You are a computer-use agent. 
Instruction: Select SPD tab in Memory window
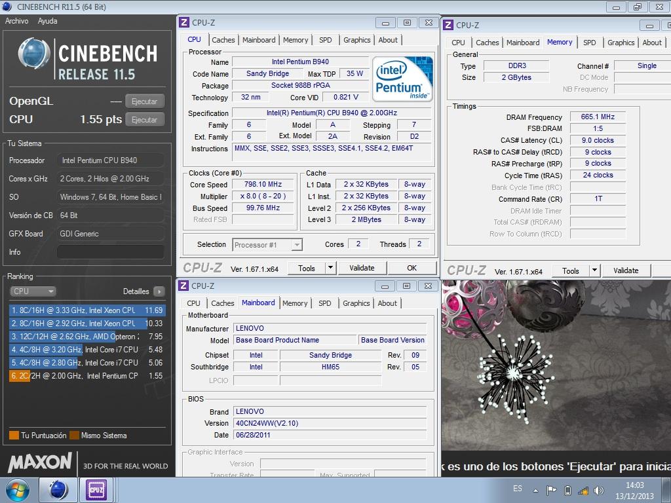point(589,43)
